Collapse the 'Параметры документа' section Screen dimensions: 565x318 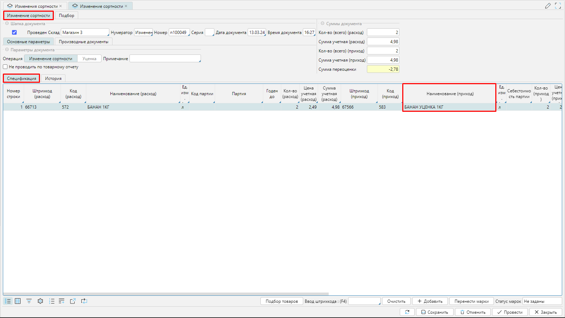(7, 50)
